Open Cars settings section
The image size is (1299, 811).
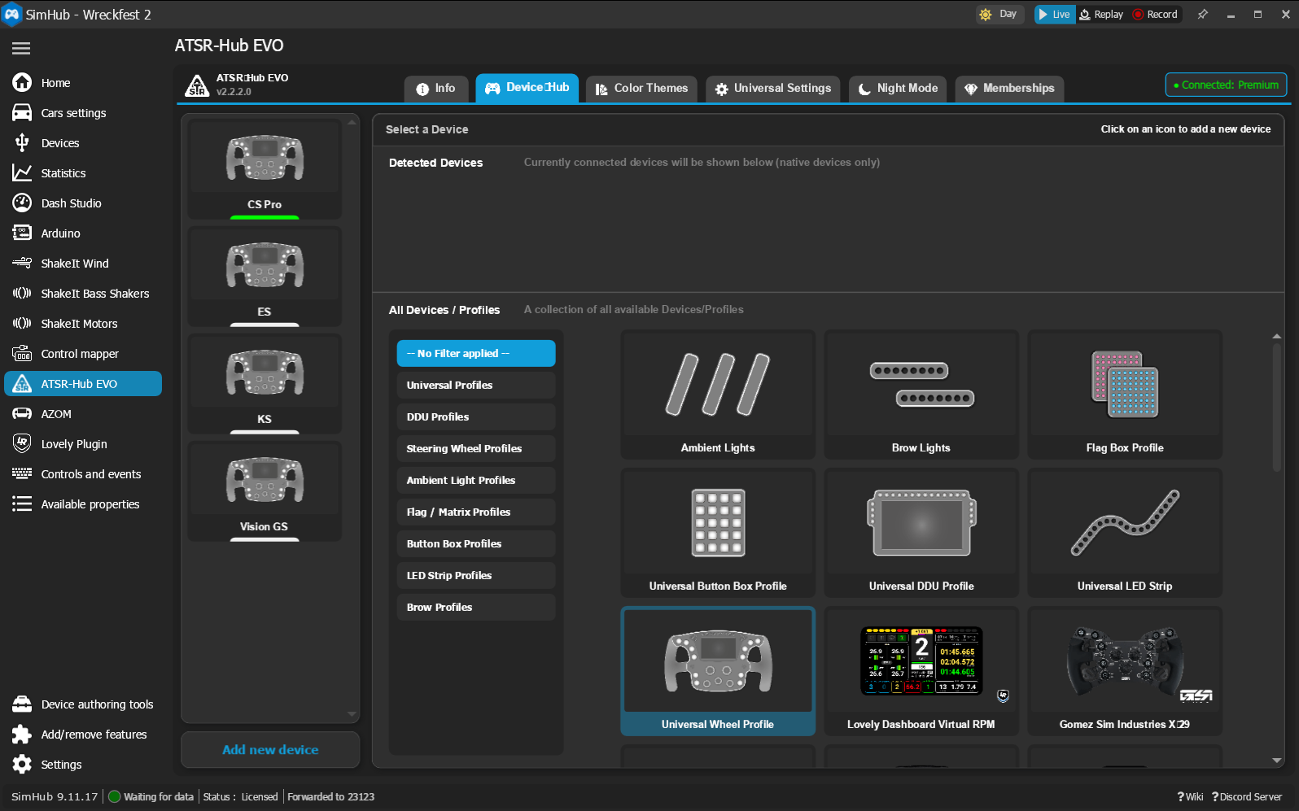pyautogui.click(x=83, y=113)
